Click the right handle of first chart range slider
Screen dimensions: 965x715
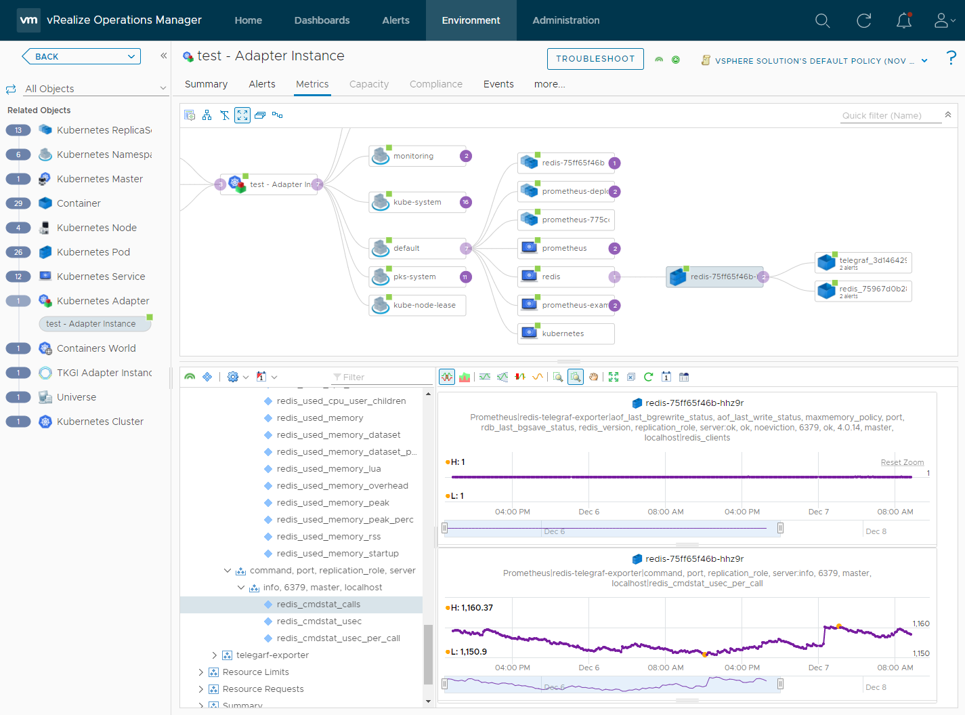tap(780, 528)
